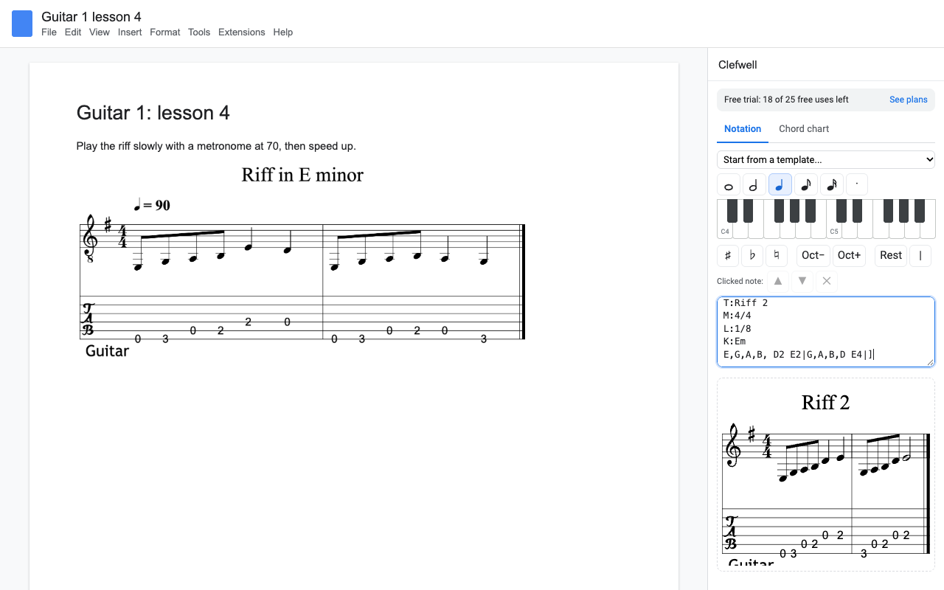Image resolution: width=944 pixels, height=590 pixels.
Task: Open the File menu
Action: [x=49, y=32]
